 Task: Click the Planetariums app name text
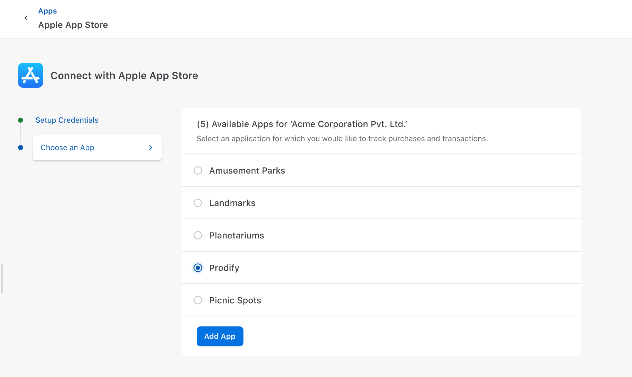[237, 236]
